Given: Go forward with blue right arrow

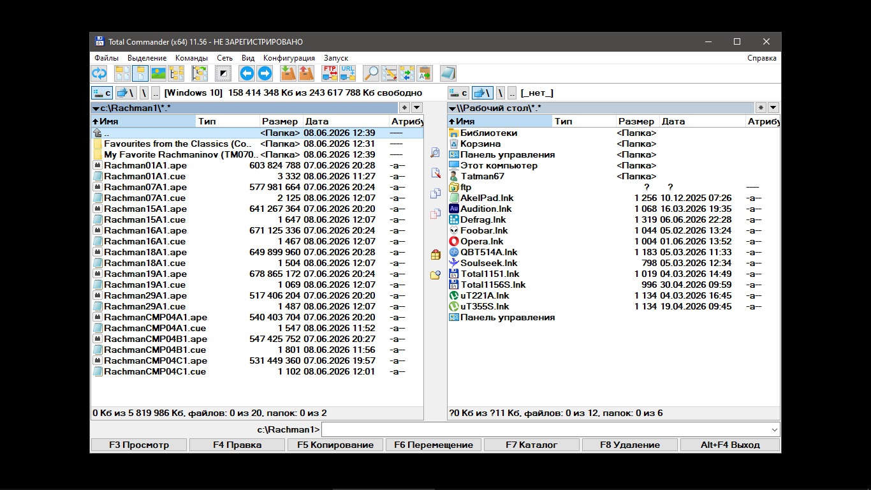Looking at the screenshot, I should (x=265, y=73).
